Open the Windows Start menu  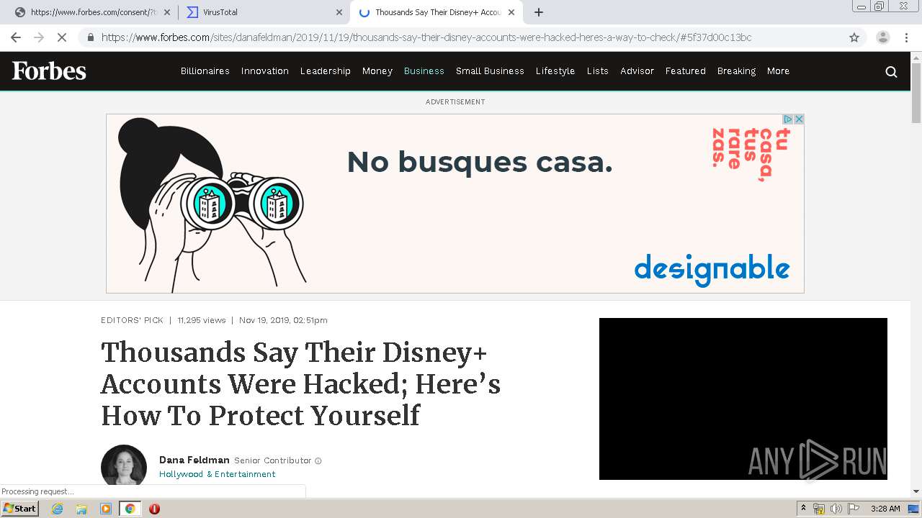click(x=20, y=509)
